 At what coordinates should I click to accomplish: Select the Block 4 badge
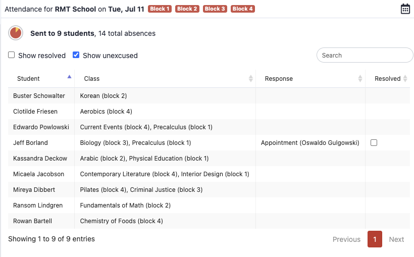(242, 9)
